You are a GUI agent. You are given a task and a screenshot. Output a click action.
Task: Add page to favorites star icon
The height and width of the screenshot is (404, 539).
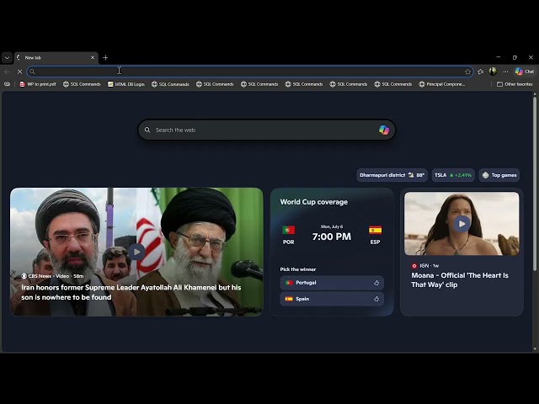(467, 72)
